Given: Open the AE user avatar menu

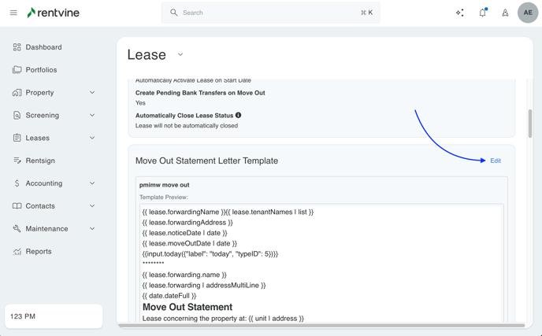Looking at the screenshot, I should [x=528, y=13].
